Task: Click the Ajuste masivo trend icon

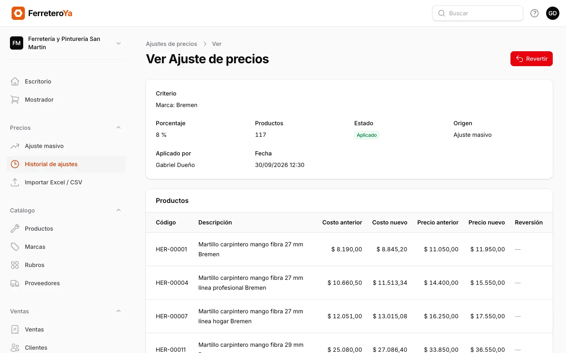Action: [15, 146]
